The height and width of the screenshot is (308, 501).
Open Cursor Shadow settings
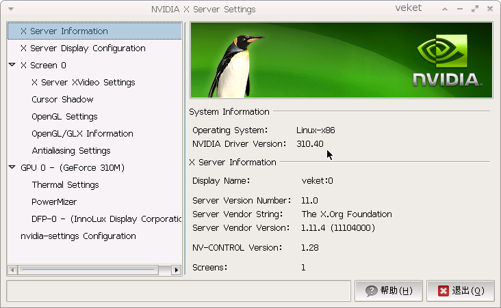pyautogui.click(x=62, y=100)
